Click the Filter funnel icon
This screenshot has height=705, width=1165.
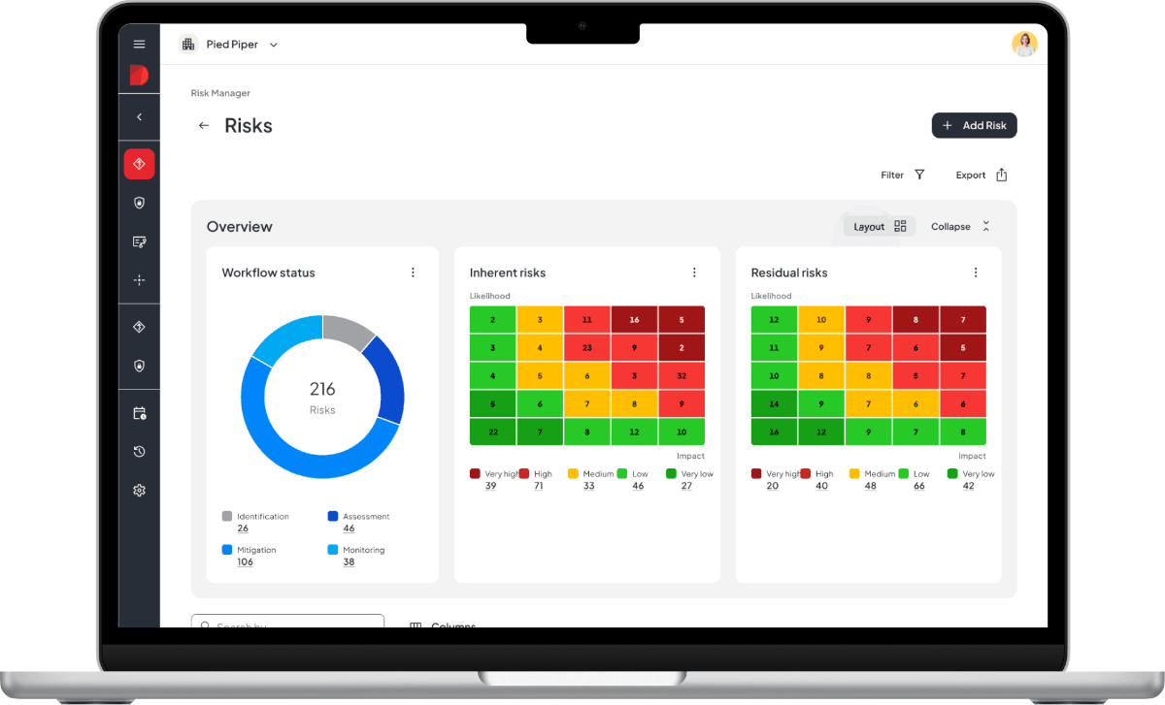pyautogui.click(x=919, y=175)
